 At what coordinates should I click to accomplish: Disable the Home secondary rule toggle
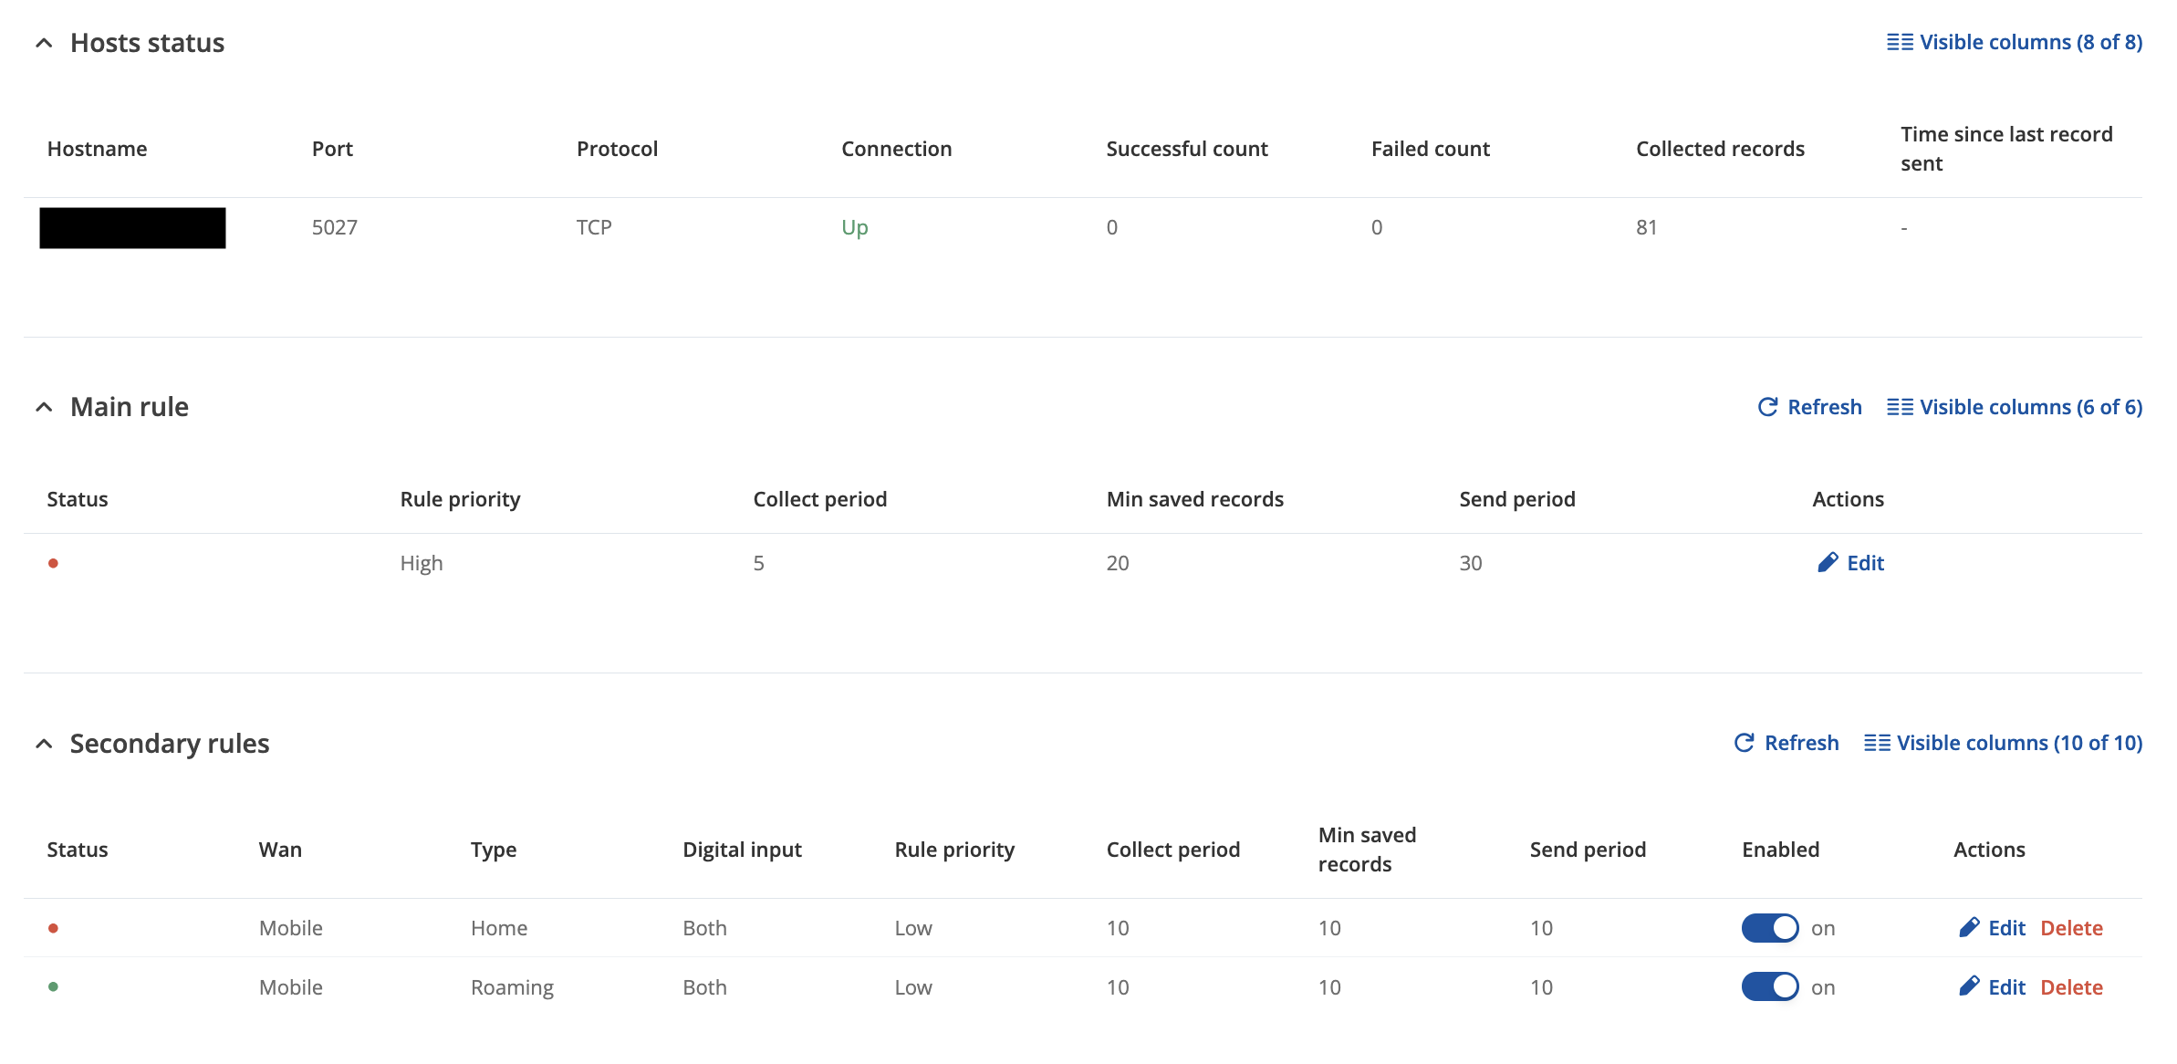pyautogui.click(x=1769, y=928)
